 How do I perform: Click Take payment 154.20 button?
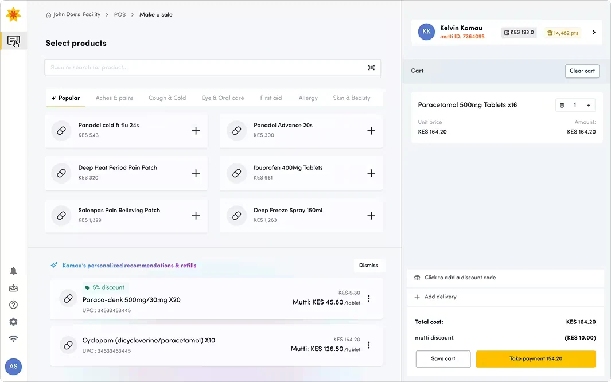536,358
